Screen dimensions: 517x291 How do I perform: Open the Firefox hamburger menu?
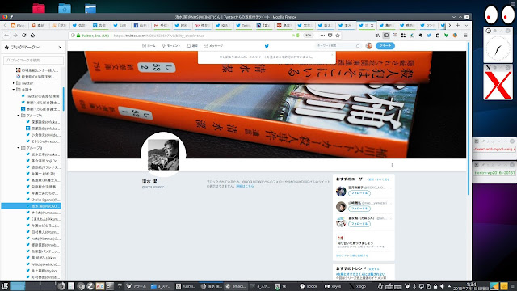pos(465,36)
